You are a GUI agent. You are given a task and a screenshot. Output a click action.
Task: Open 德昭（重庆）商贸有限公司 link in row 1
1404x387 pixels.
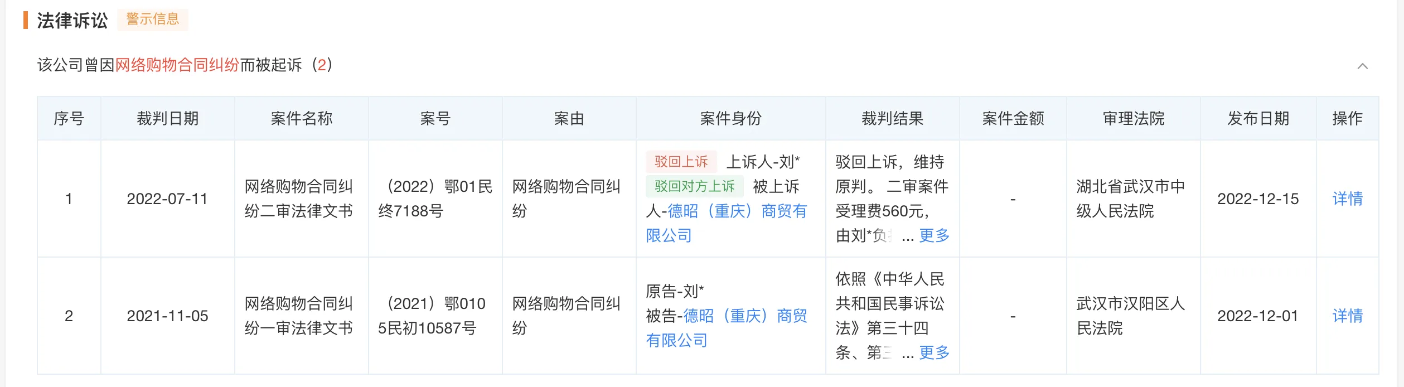click(727, 223)
